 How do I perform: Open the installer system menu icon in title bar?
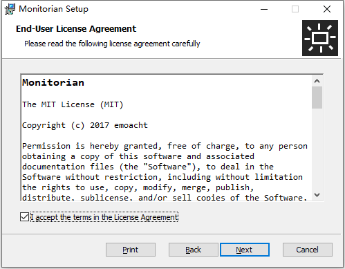coord(10,9)
